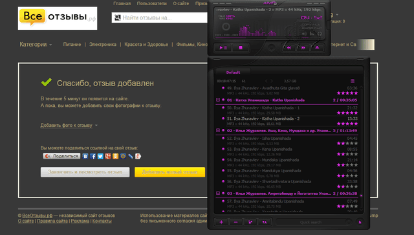
Task: Remove tracks with playlist minus button
Action: point(235,222)
